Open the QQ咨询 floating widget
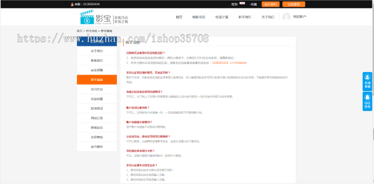The height and width of the screenshot is (184, 374). (367, 101)
